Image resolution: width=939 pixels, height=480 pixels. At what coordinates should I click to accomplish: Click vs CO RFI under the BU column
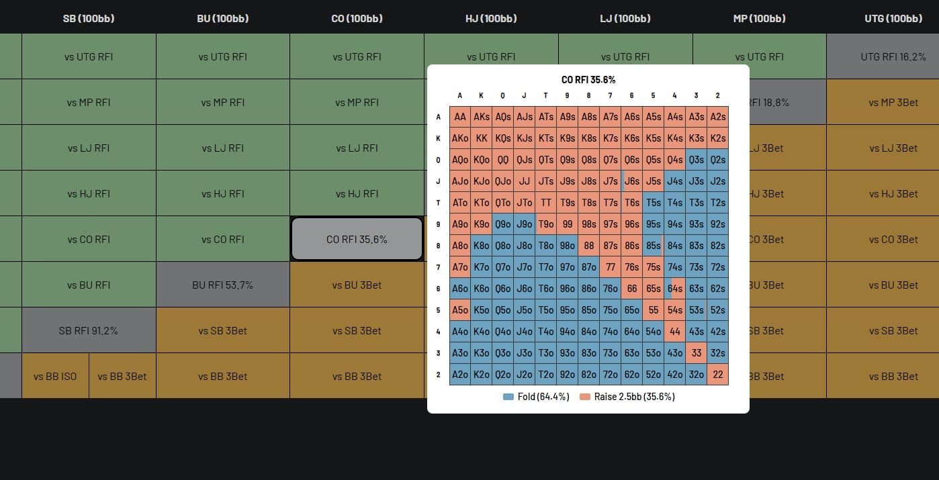click(223, 239)
